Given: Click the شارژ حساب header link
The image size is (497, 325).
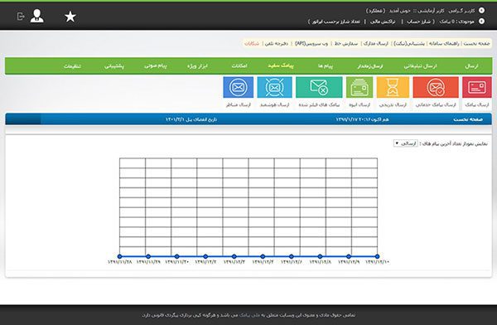Looking at the screenshot, I should (x=418, y=22).
